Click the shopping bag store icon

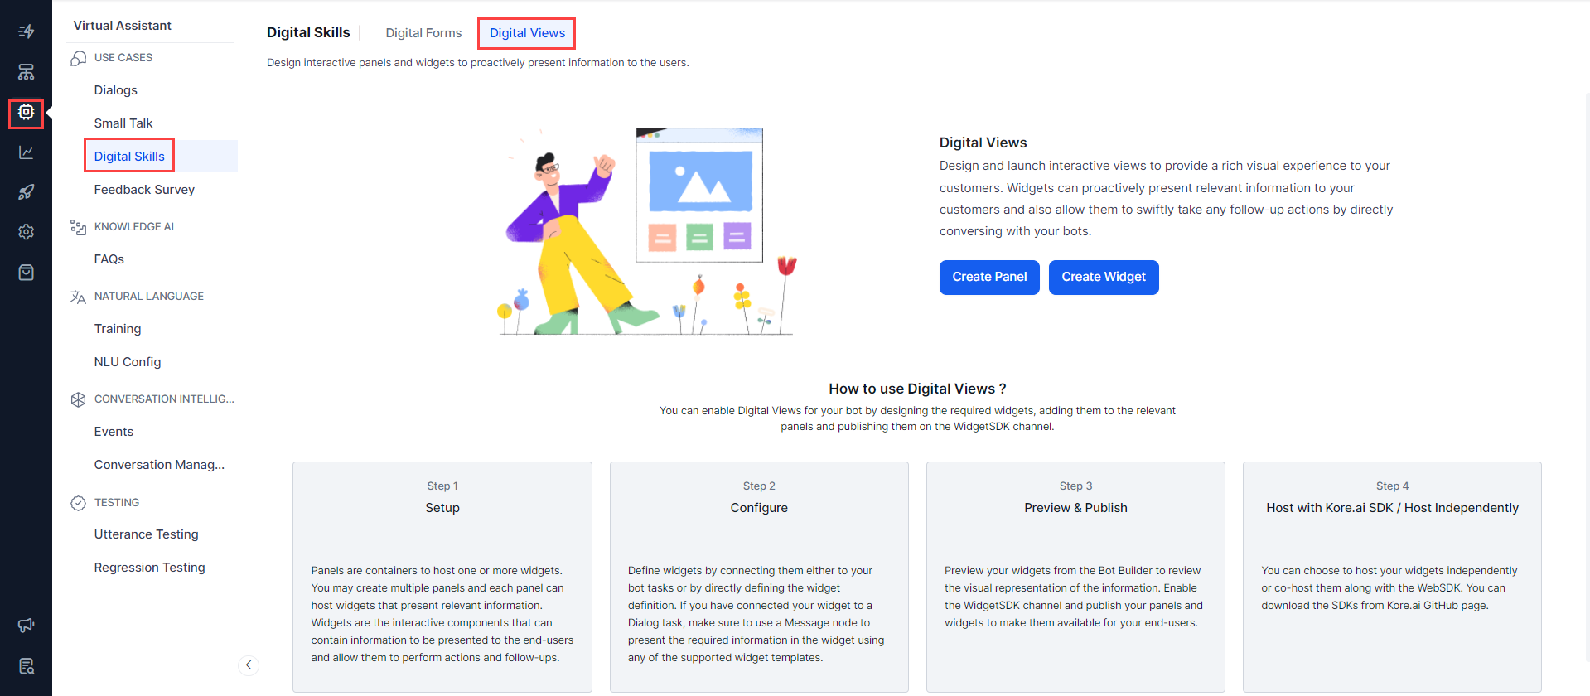(26, 273)
